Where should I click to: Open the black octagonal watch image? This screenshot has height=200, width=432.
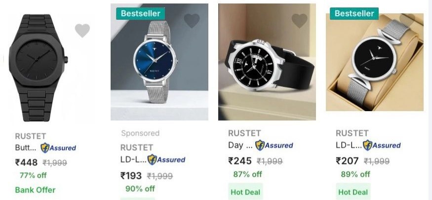coord(39,68)
